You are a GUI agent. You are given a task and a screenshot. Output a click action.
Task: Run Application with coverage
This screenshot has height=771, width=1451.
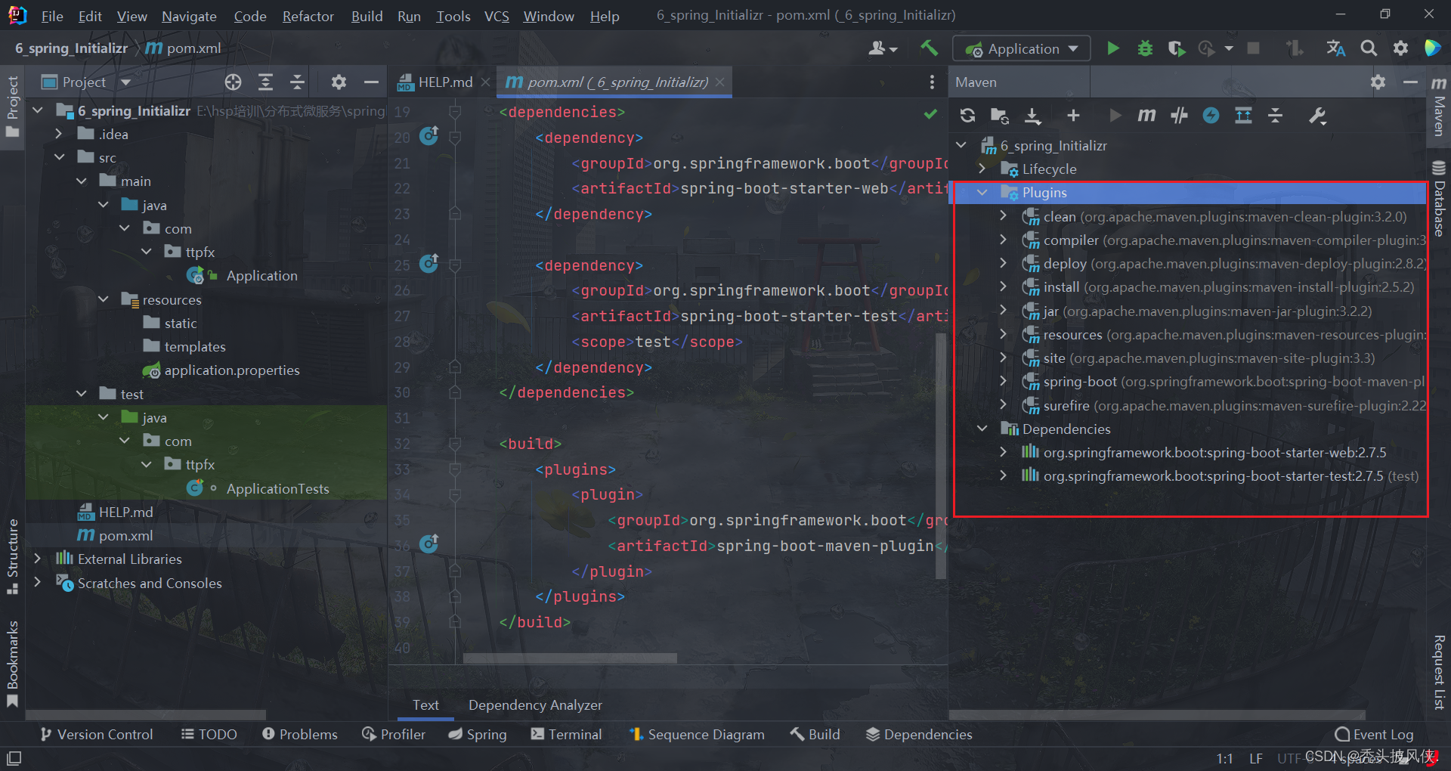tap(1176, 48)
